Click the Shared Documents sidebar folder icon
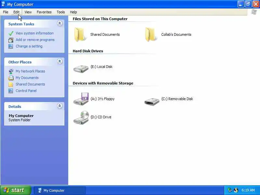The image size is (260, 195). pyautogui.click(x=11, y=84)
